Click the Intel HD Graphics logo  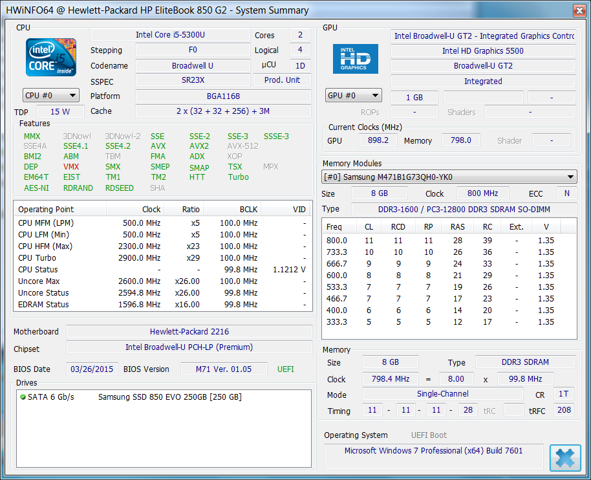click(x=356, y=59)
